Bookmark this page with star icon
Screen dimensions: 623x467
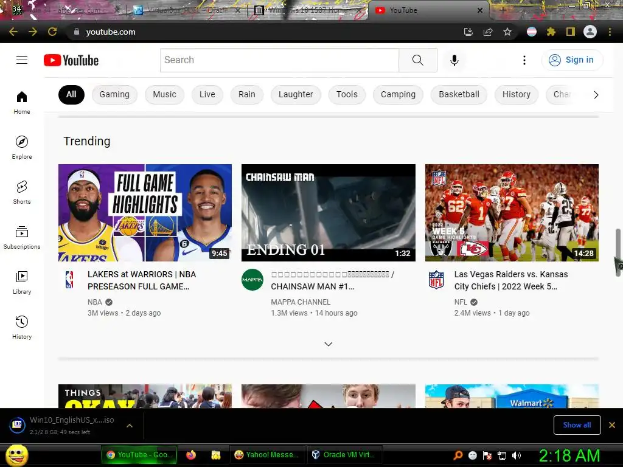pos(507,32)
